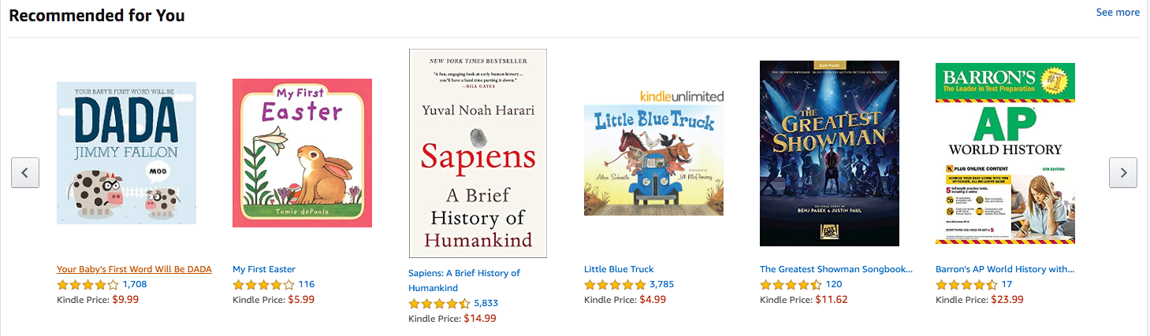Click the star rating for Little Blue Truck
The image size is (1150, 336).
click(x=615, y=284)
